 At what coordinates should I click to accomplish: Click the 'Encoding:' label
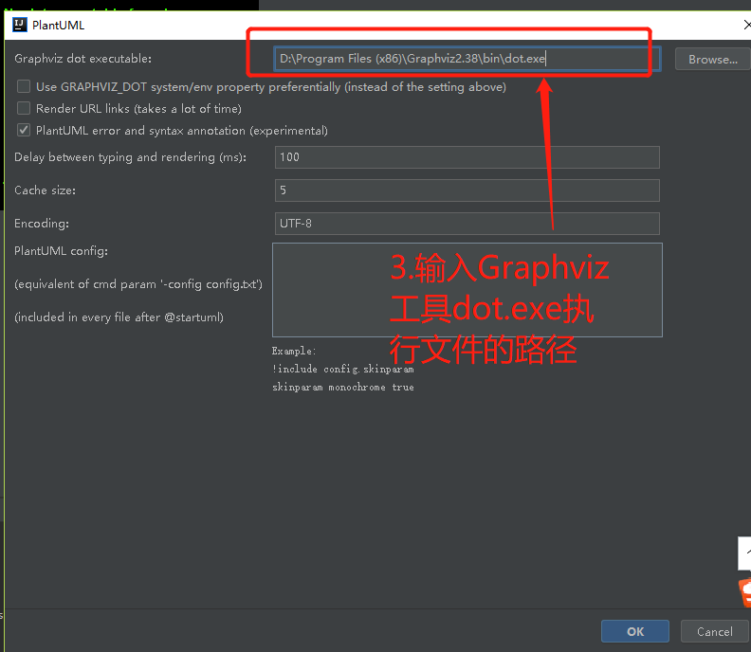click(42, 223)
